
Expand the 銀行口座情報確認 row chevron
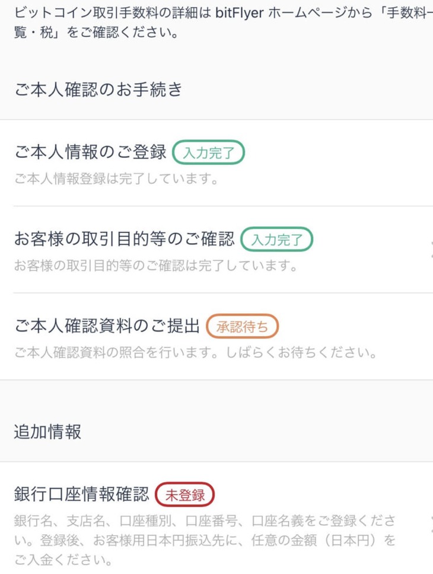coord(429,522)
